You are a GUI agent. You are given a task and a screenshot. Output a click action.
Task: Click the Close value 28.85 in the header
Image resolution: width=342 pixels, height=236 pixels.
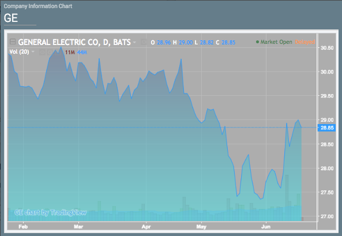point(228,42)
